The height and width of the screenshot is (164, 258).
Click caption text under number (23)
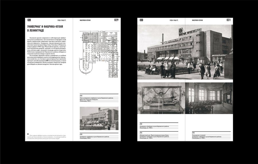click(95, 138)
